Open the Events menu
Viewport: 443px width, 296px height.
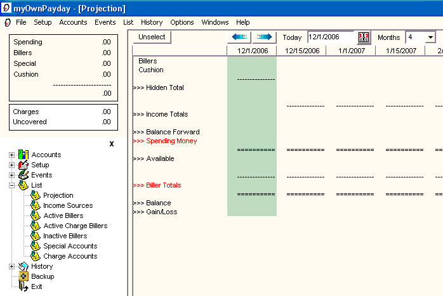[x=105, y=22]
